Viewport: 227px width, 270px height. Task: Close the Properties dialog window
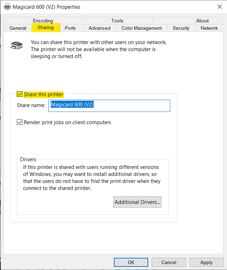(219, 7)
